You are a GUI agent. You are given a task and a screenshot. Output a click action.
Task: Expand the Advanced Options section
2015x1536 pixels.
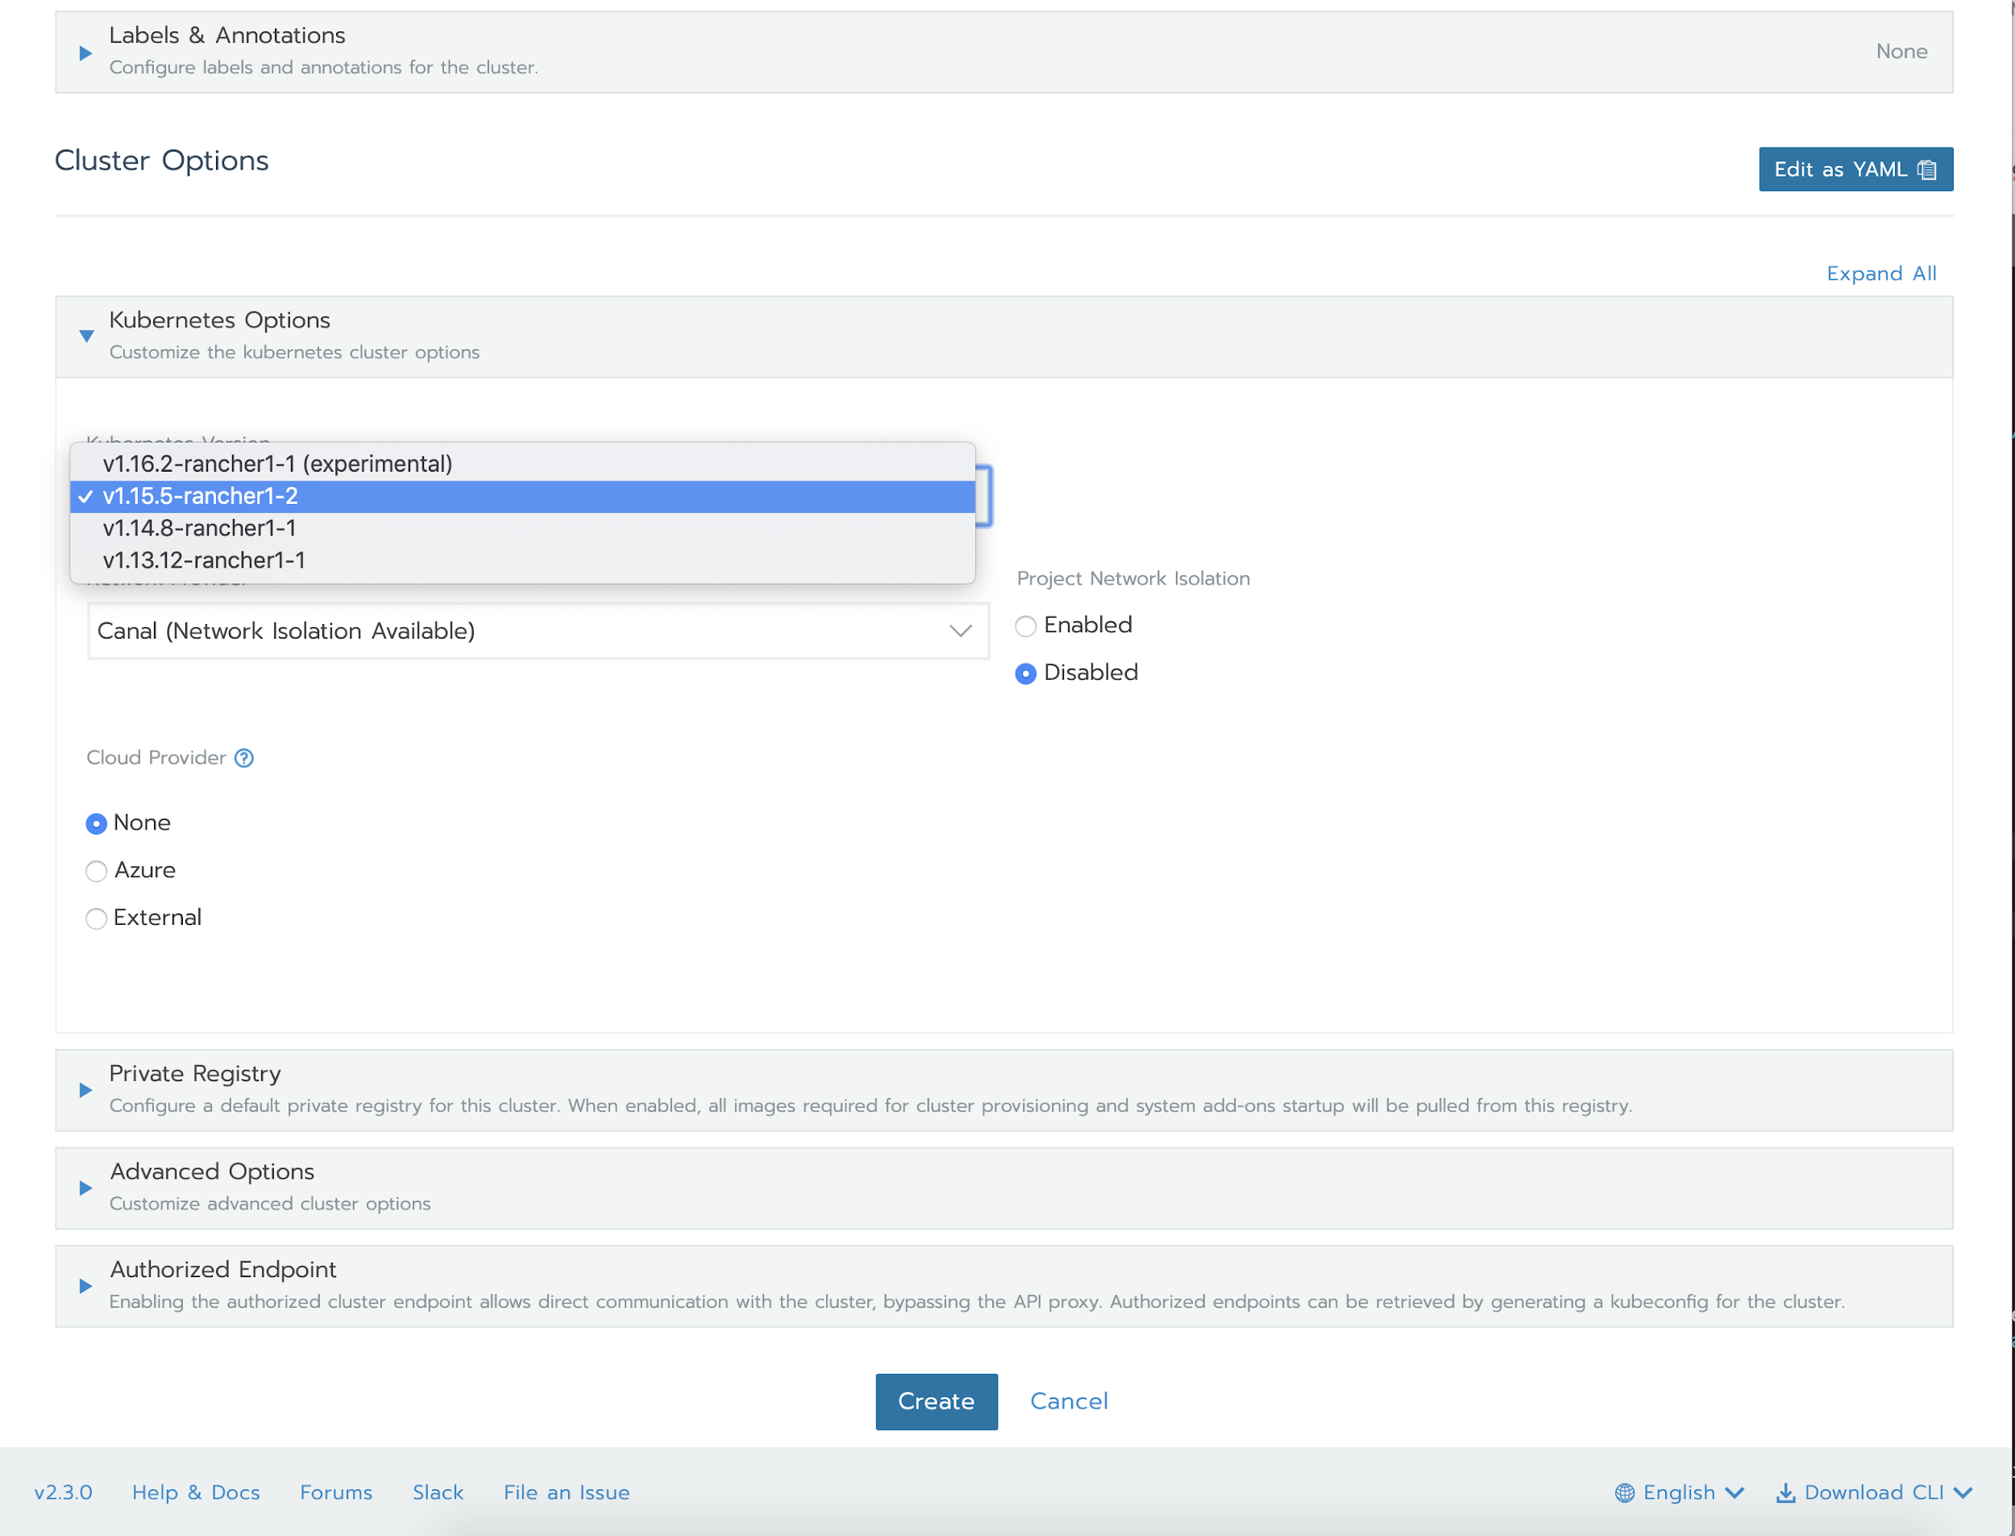[86, 1188]
